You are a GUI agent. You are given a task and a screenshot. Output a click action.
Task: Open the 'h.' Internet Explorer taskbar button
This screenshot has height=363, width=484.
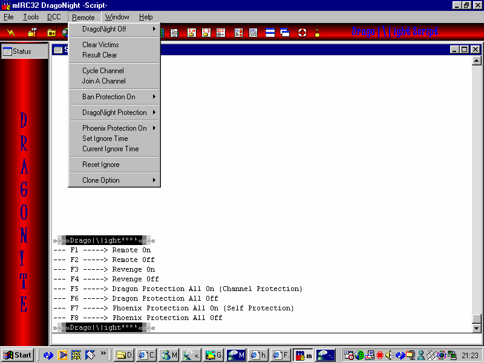(258, 355)
